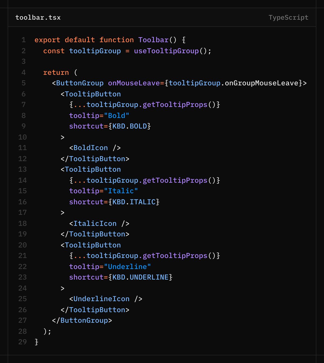Click line number 1 in the gutter
Image resolution: width=324 pixels, height=363 pixels.
24,40
